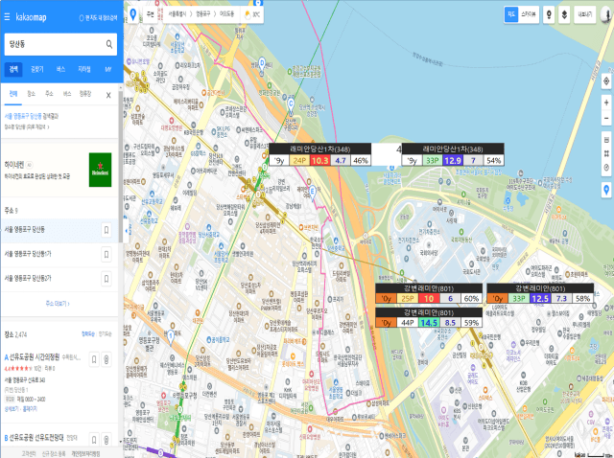614x458 pixels.
Task: Open the Heineken advertisement thumbnail
Action: (x=100, y=170)
